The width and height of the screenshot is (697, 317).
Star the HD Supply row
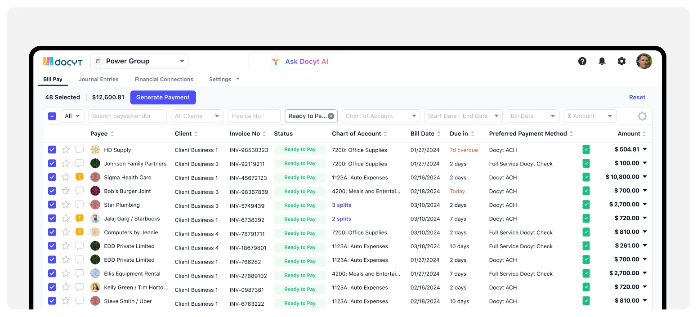click(66, 150)
